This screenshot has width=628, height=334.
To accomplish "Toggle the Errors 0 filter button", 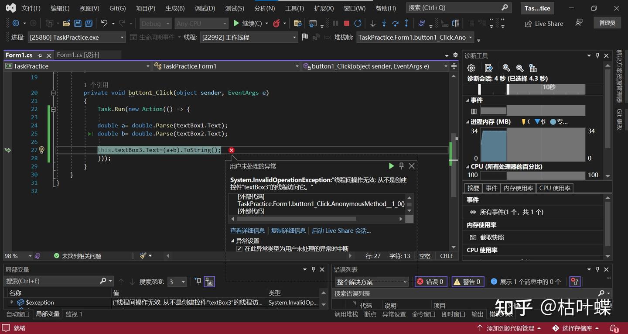I will pos(430,282).
